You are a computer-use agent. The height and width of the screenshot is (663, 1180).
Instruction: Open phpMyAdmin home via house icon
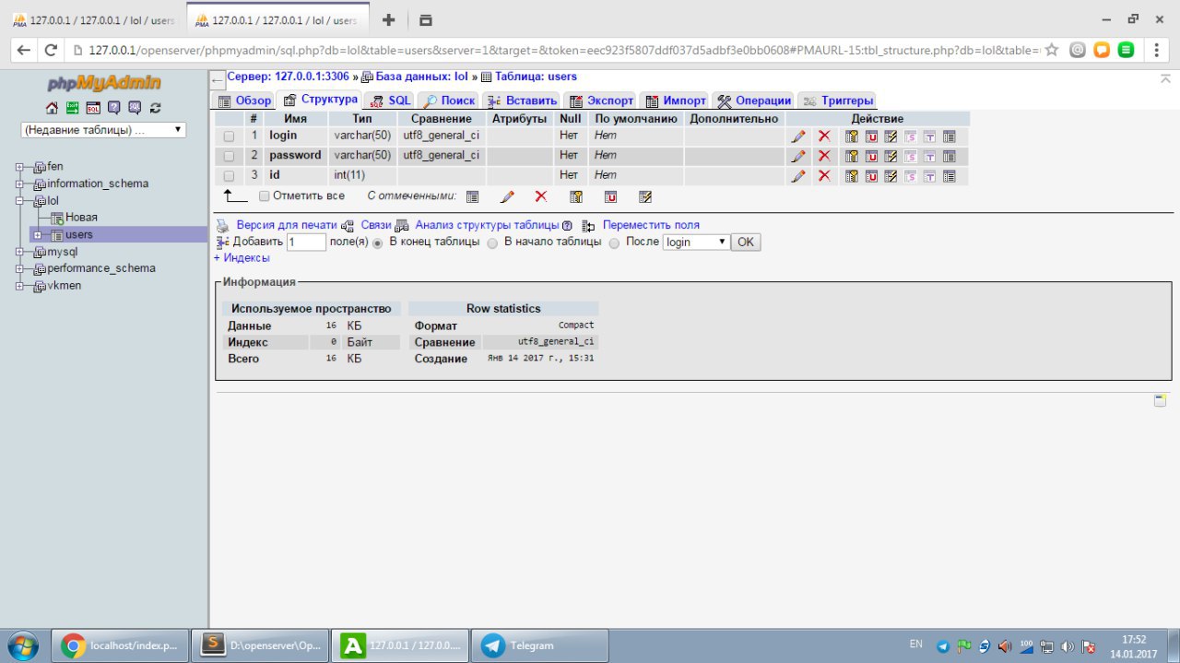coord(53,107)
